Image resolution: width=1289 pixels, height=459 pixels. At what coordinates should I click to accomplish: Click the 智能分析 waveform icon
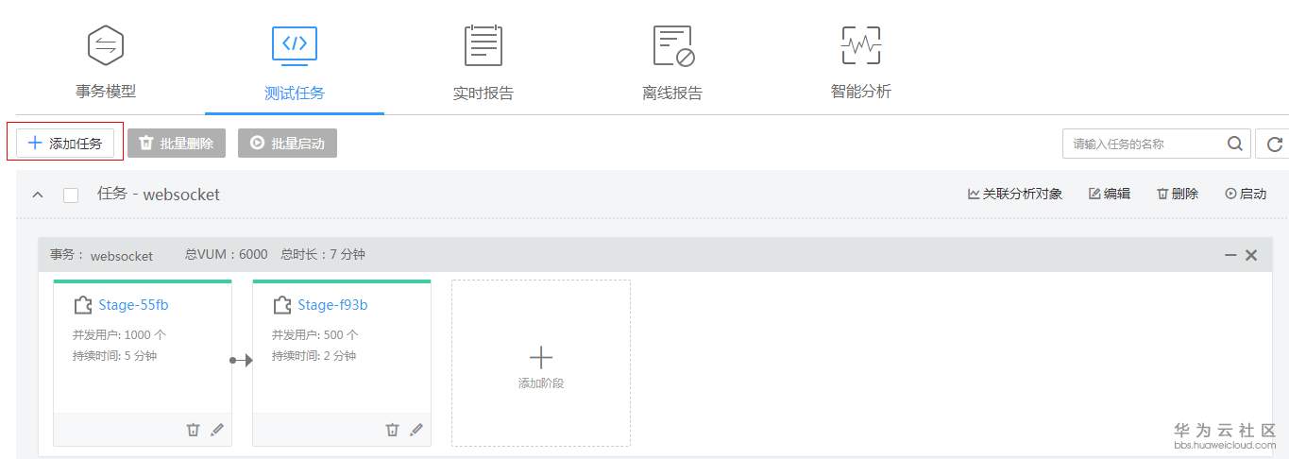click(x=860, y=44)
